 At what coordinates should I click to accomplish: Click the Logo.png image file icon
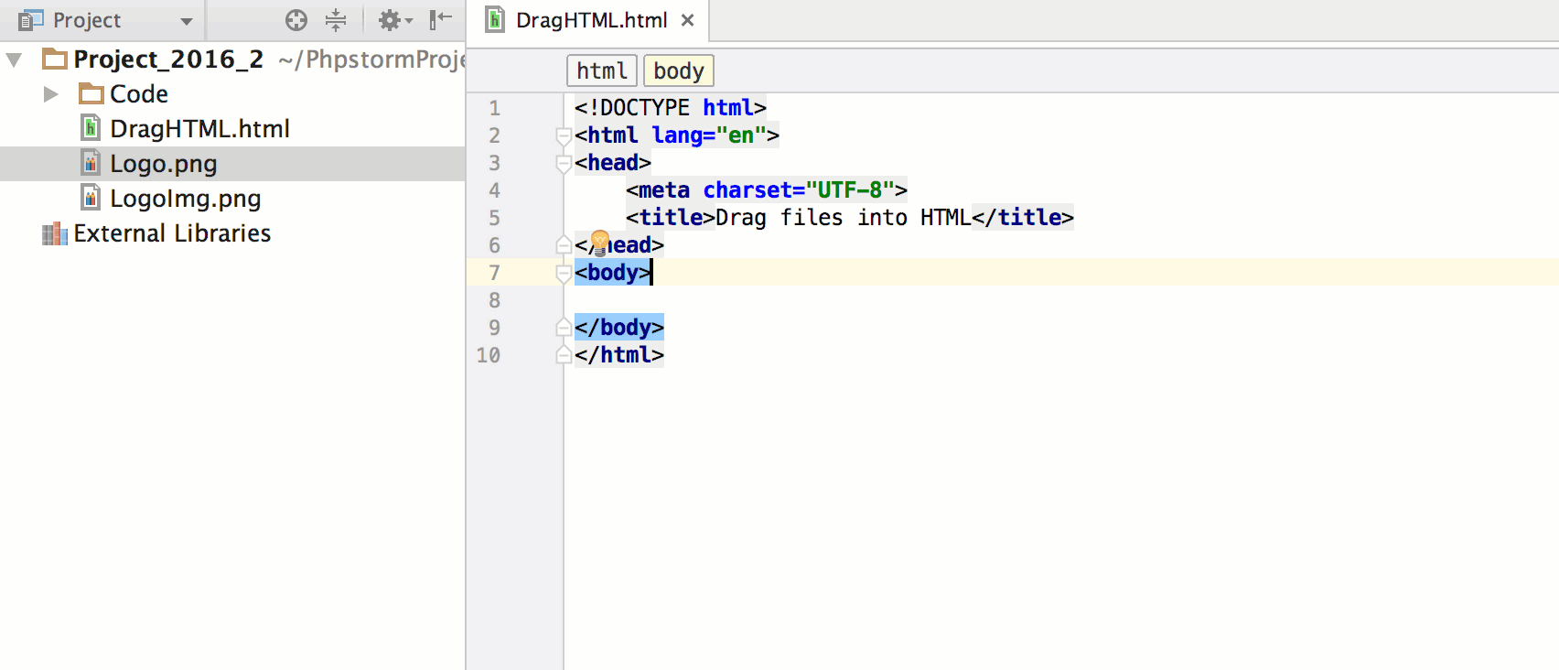point(91,163)
